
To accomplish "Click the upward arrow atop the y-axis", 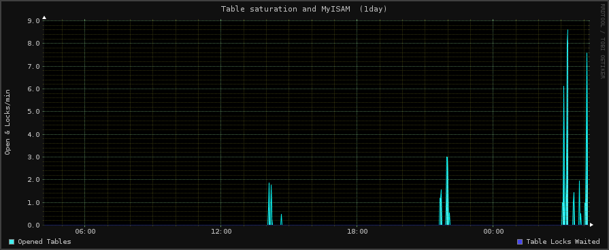I will [44, 18].
